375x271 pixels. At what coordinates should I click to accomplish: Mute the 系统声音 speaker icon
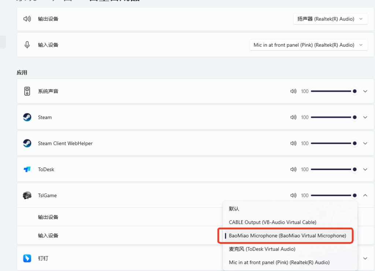(293, 91)
